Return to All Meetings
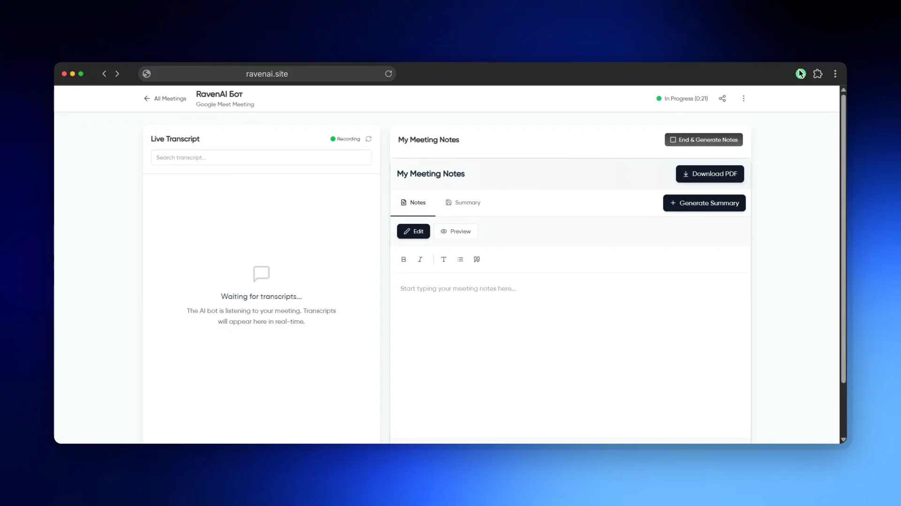This screenshot has width=901, height=506. [x=165, y=98]
